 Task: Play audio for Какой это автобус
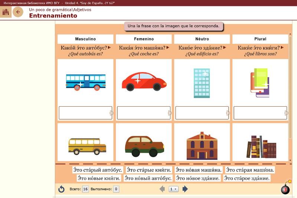point(110,48)
